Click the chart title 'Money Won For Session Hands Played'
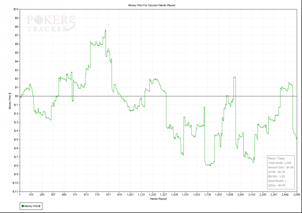Image resolution: width=302 pixels, height=213 pixels. tap(152, 5)
